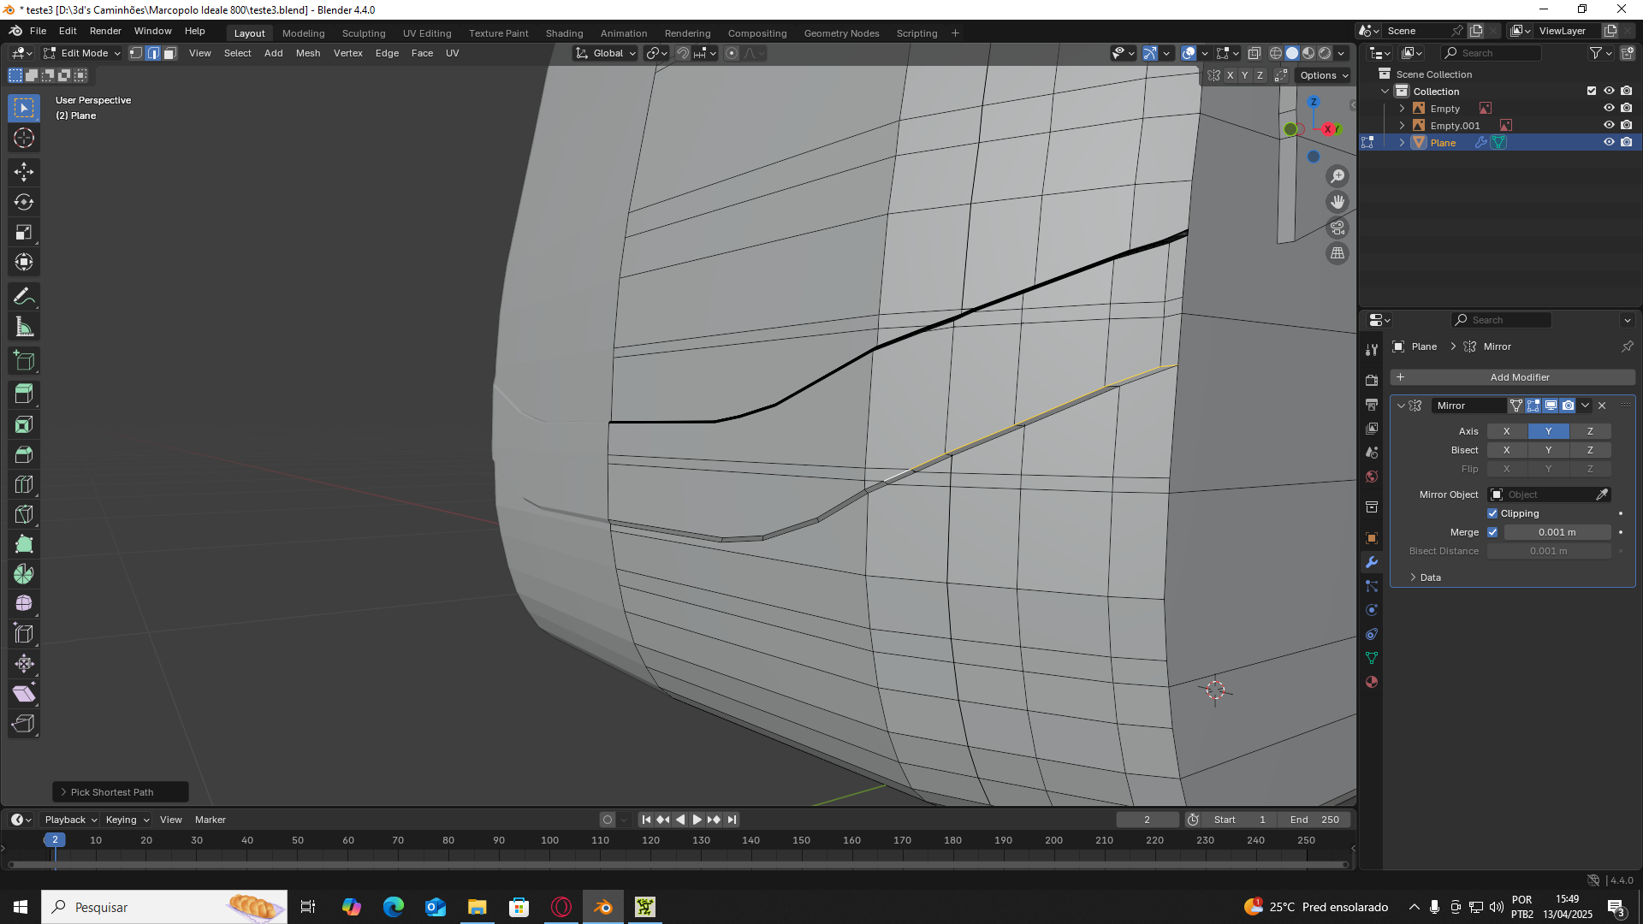Open the Mesh menu

pyautogui.click(x=307, y=53)
